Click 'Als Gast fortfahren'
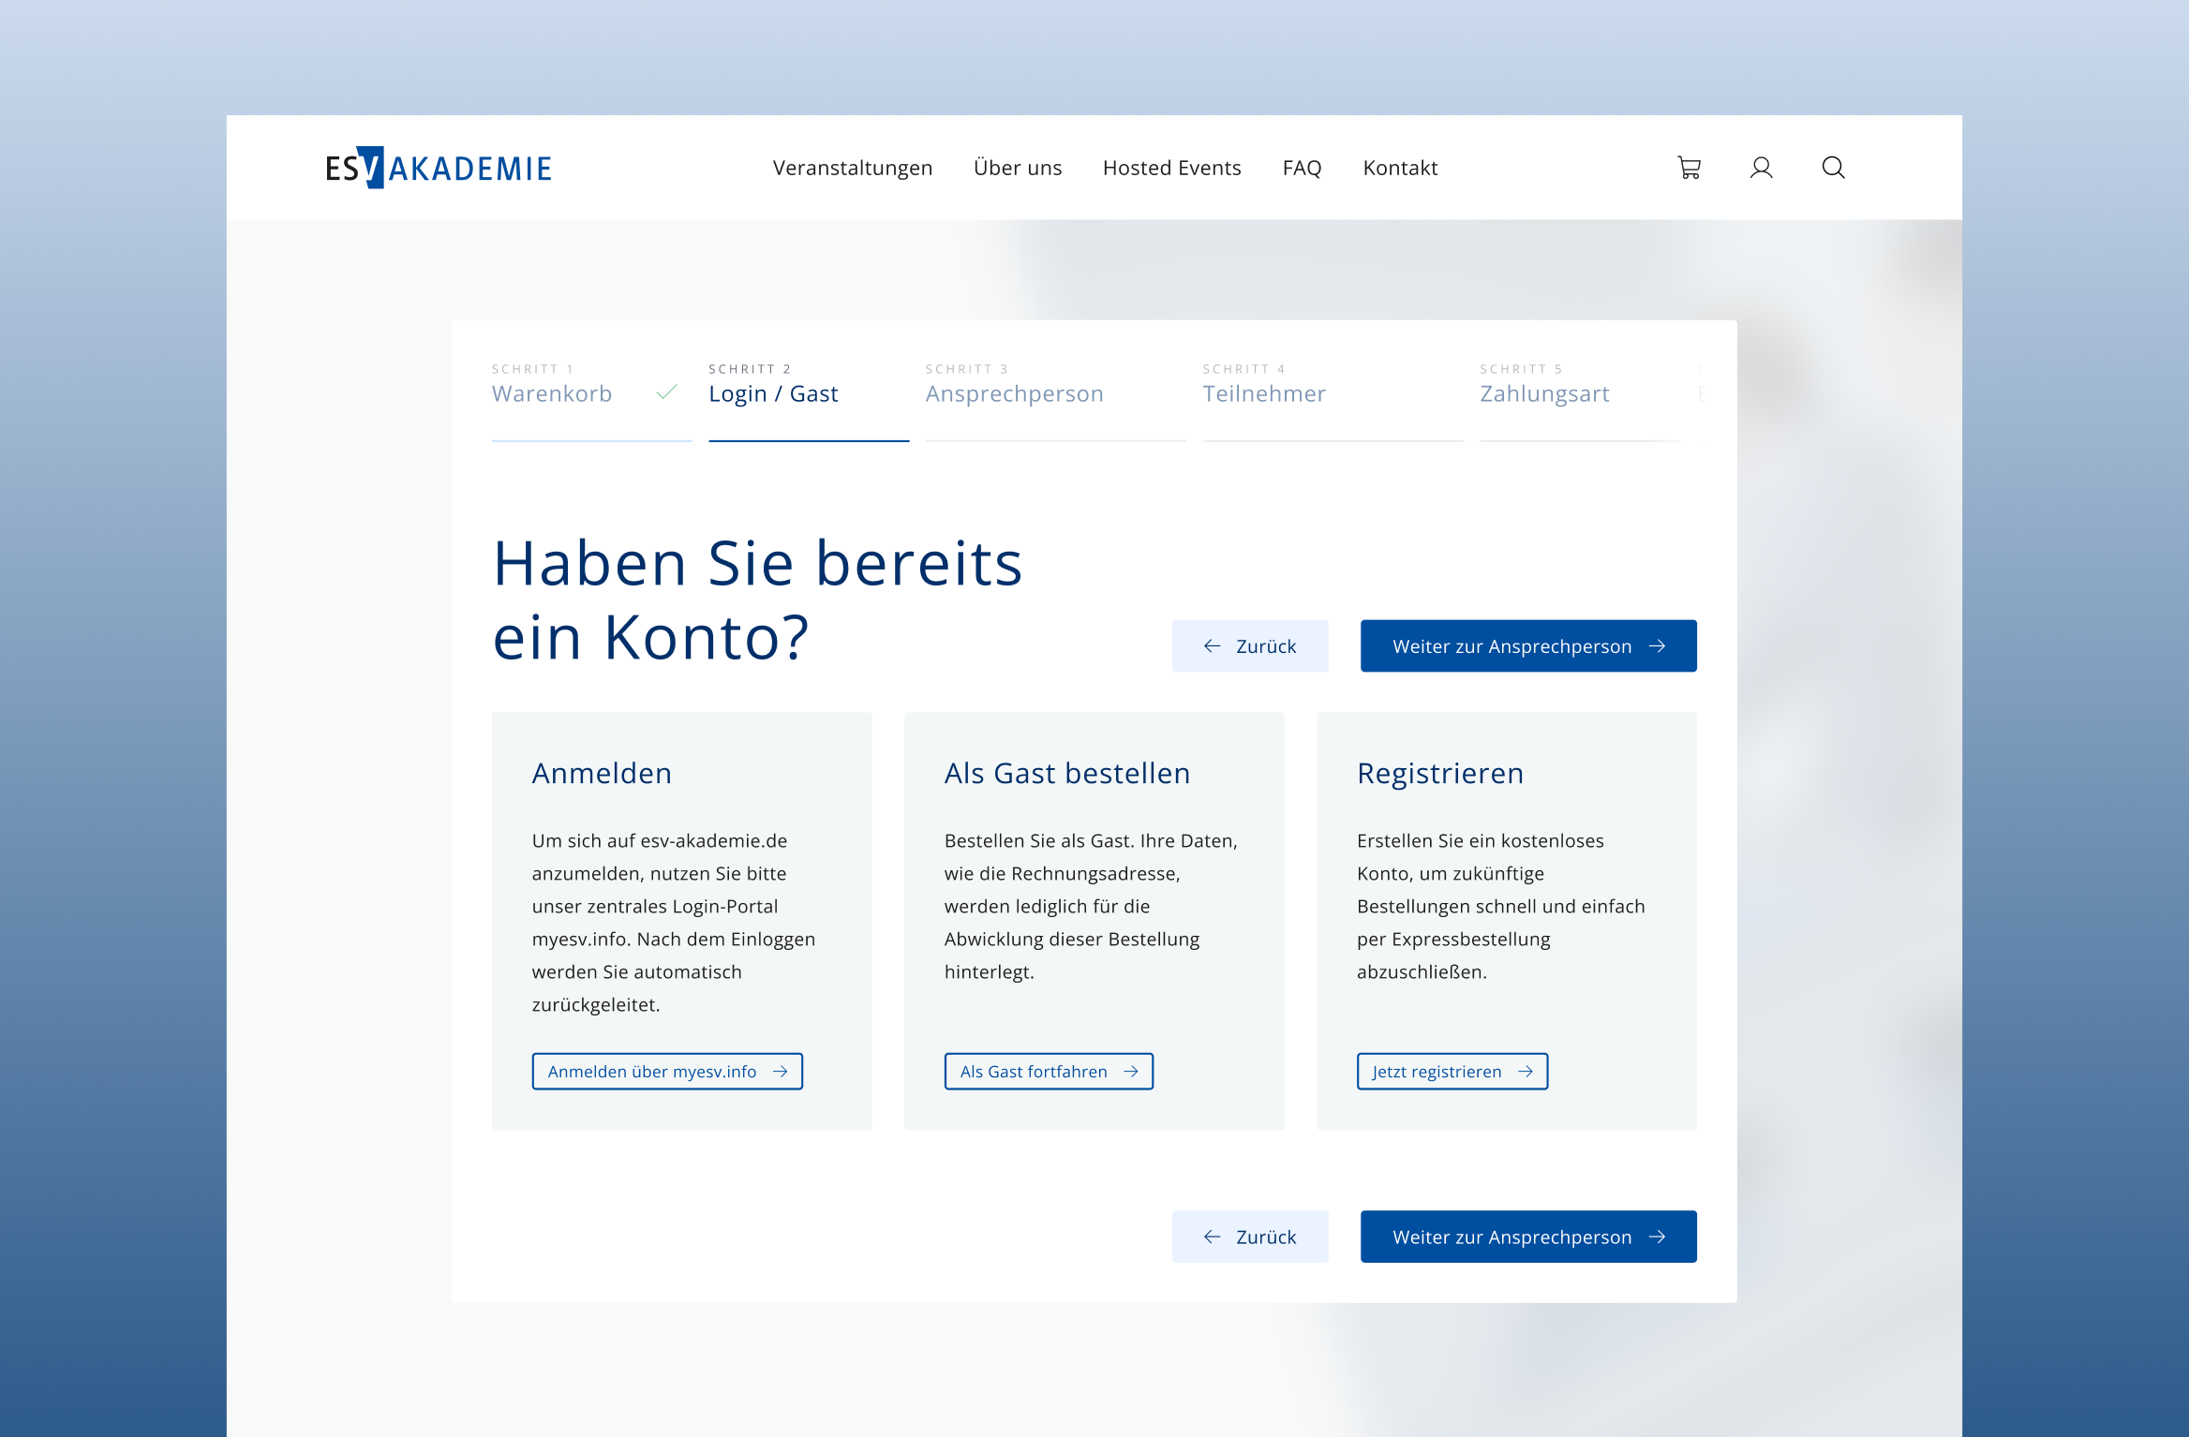Screen dimensions: 2189x1437 (x=1048, y=1071)
